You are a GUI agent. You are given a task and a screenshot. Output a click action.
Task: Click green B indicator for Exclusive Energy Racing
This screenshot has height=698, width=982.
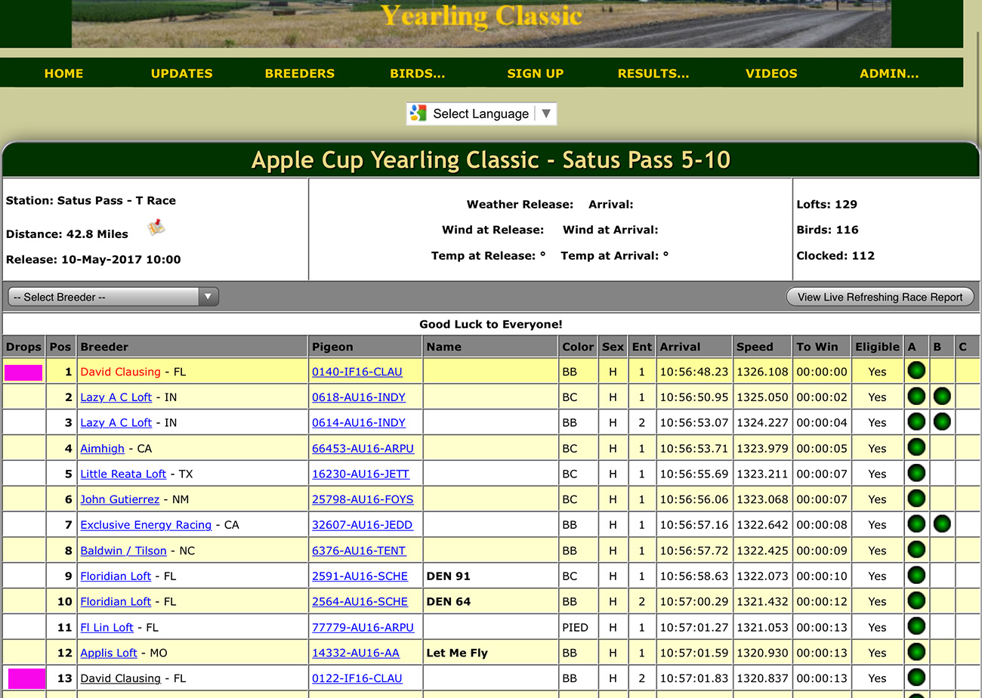point(941,524)
